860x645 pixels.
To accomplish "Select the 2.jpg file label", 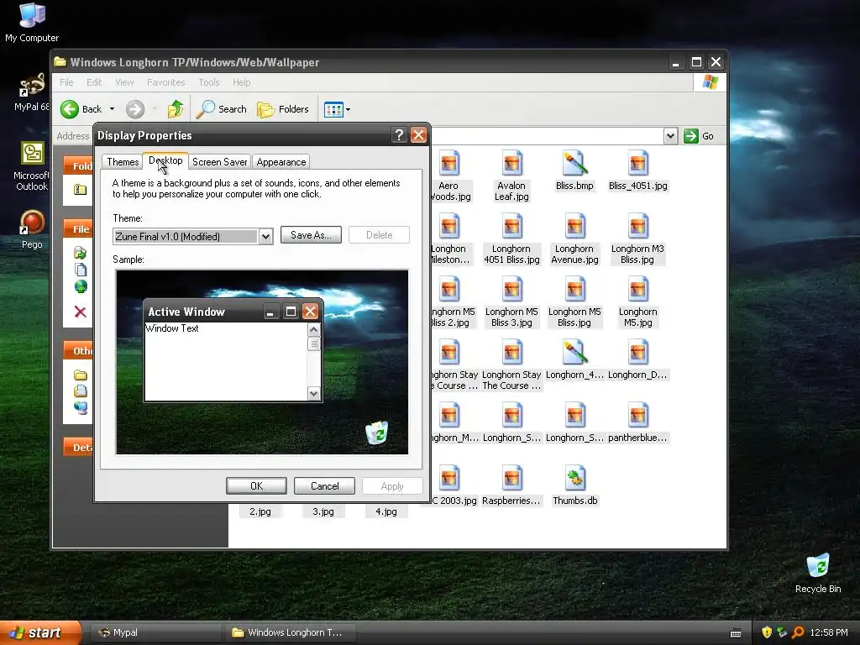I will click(260, 511).
